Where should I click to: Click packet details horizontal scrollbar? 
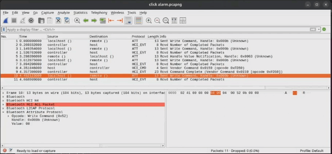[83, 146]
